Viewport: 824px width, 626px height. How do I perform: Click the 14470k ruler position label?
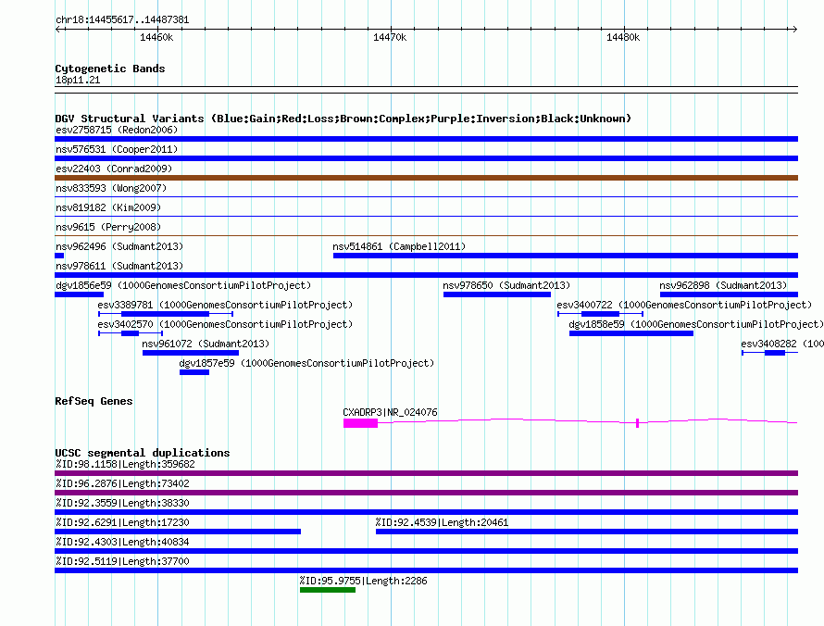[x=390, y=37]
